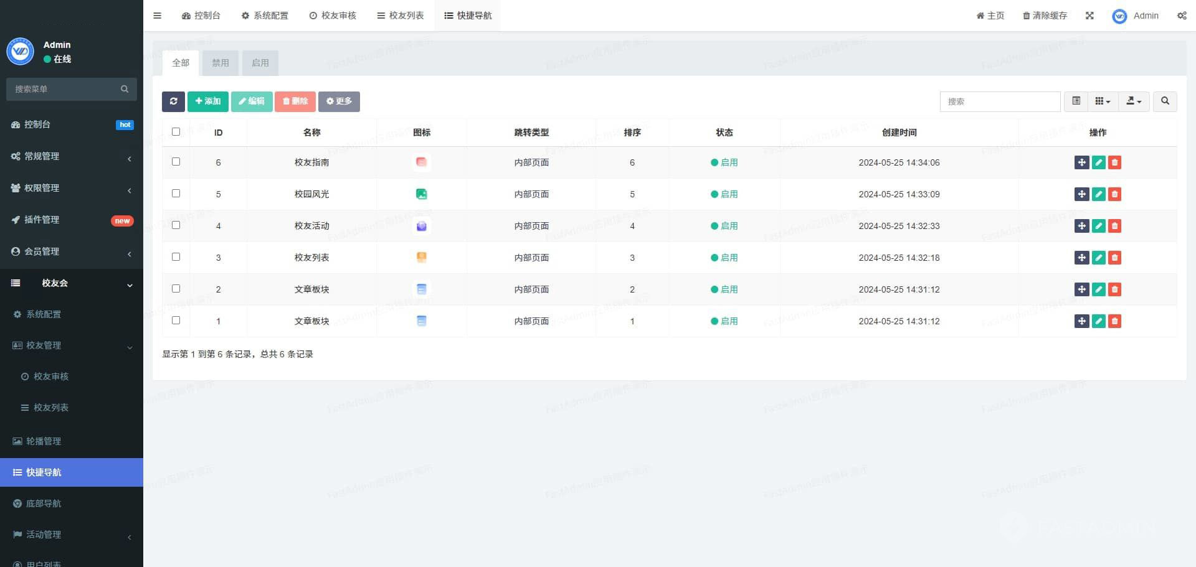Check the box for row ID 4
The width and height of the screenshot is (1196, 567).
176,225
